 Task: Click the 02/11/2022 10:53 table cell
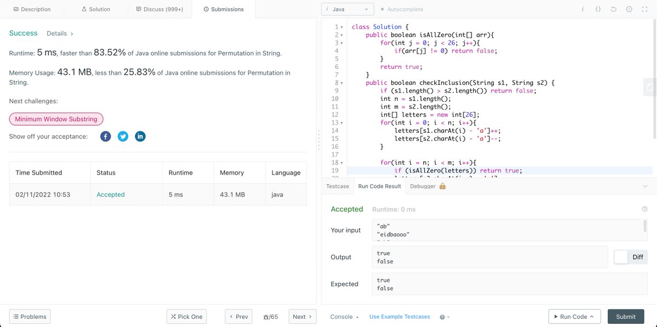pos(50,195)
